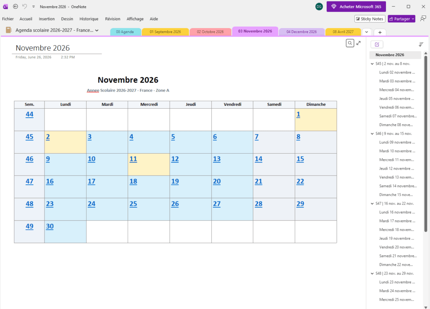Open the Quick Access Toolbar customize arrow
Image resolution: width=430 pixels, height=309 pixels.
click(x=34, y=7)
